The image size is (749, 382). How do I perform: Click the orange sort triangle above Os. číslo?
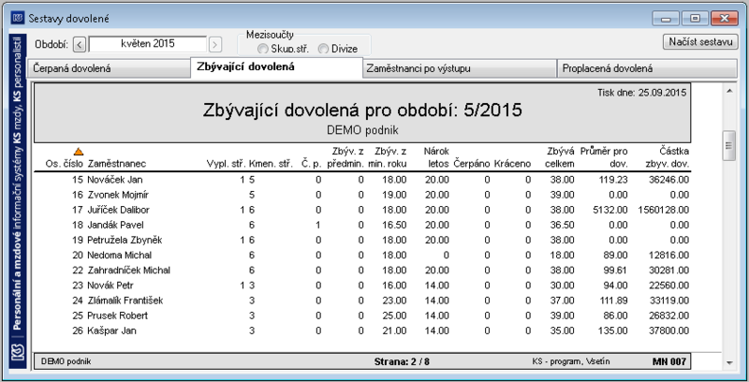click(x=79, y=152)
